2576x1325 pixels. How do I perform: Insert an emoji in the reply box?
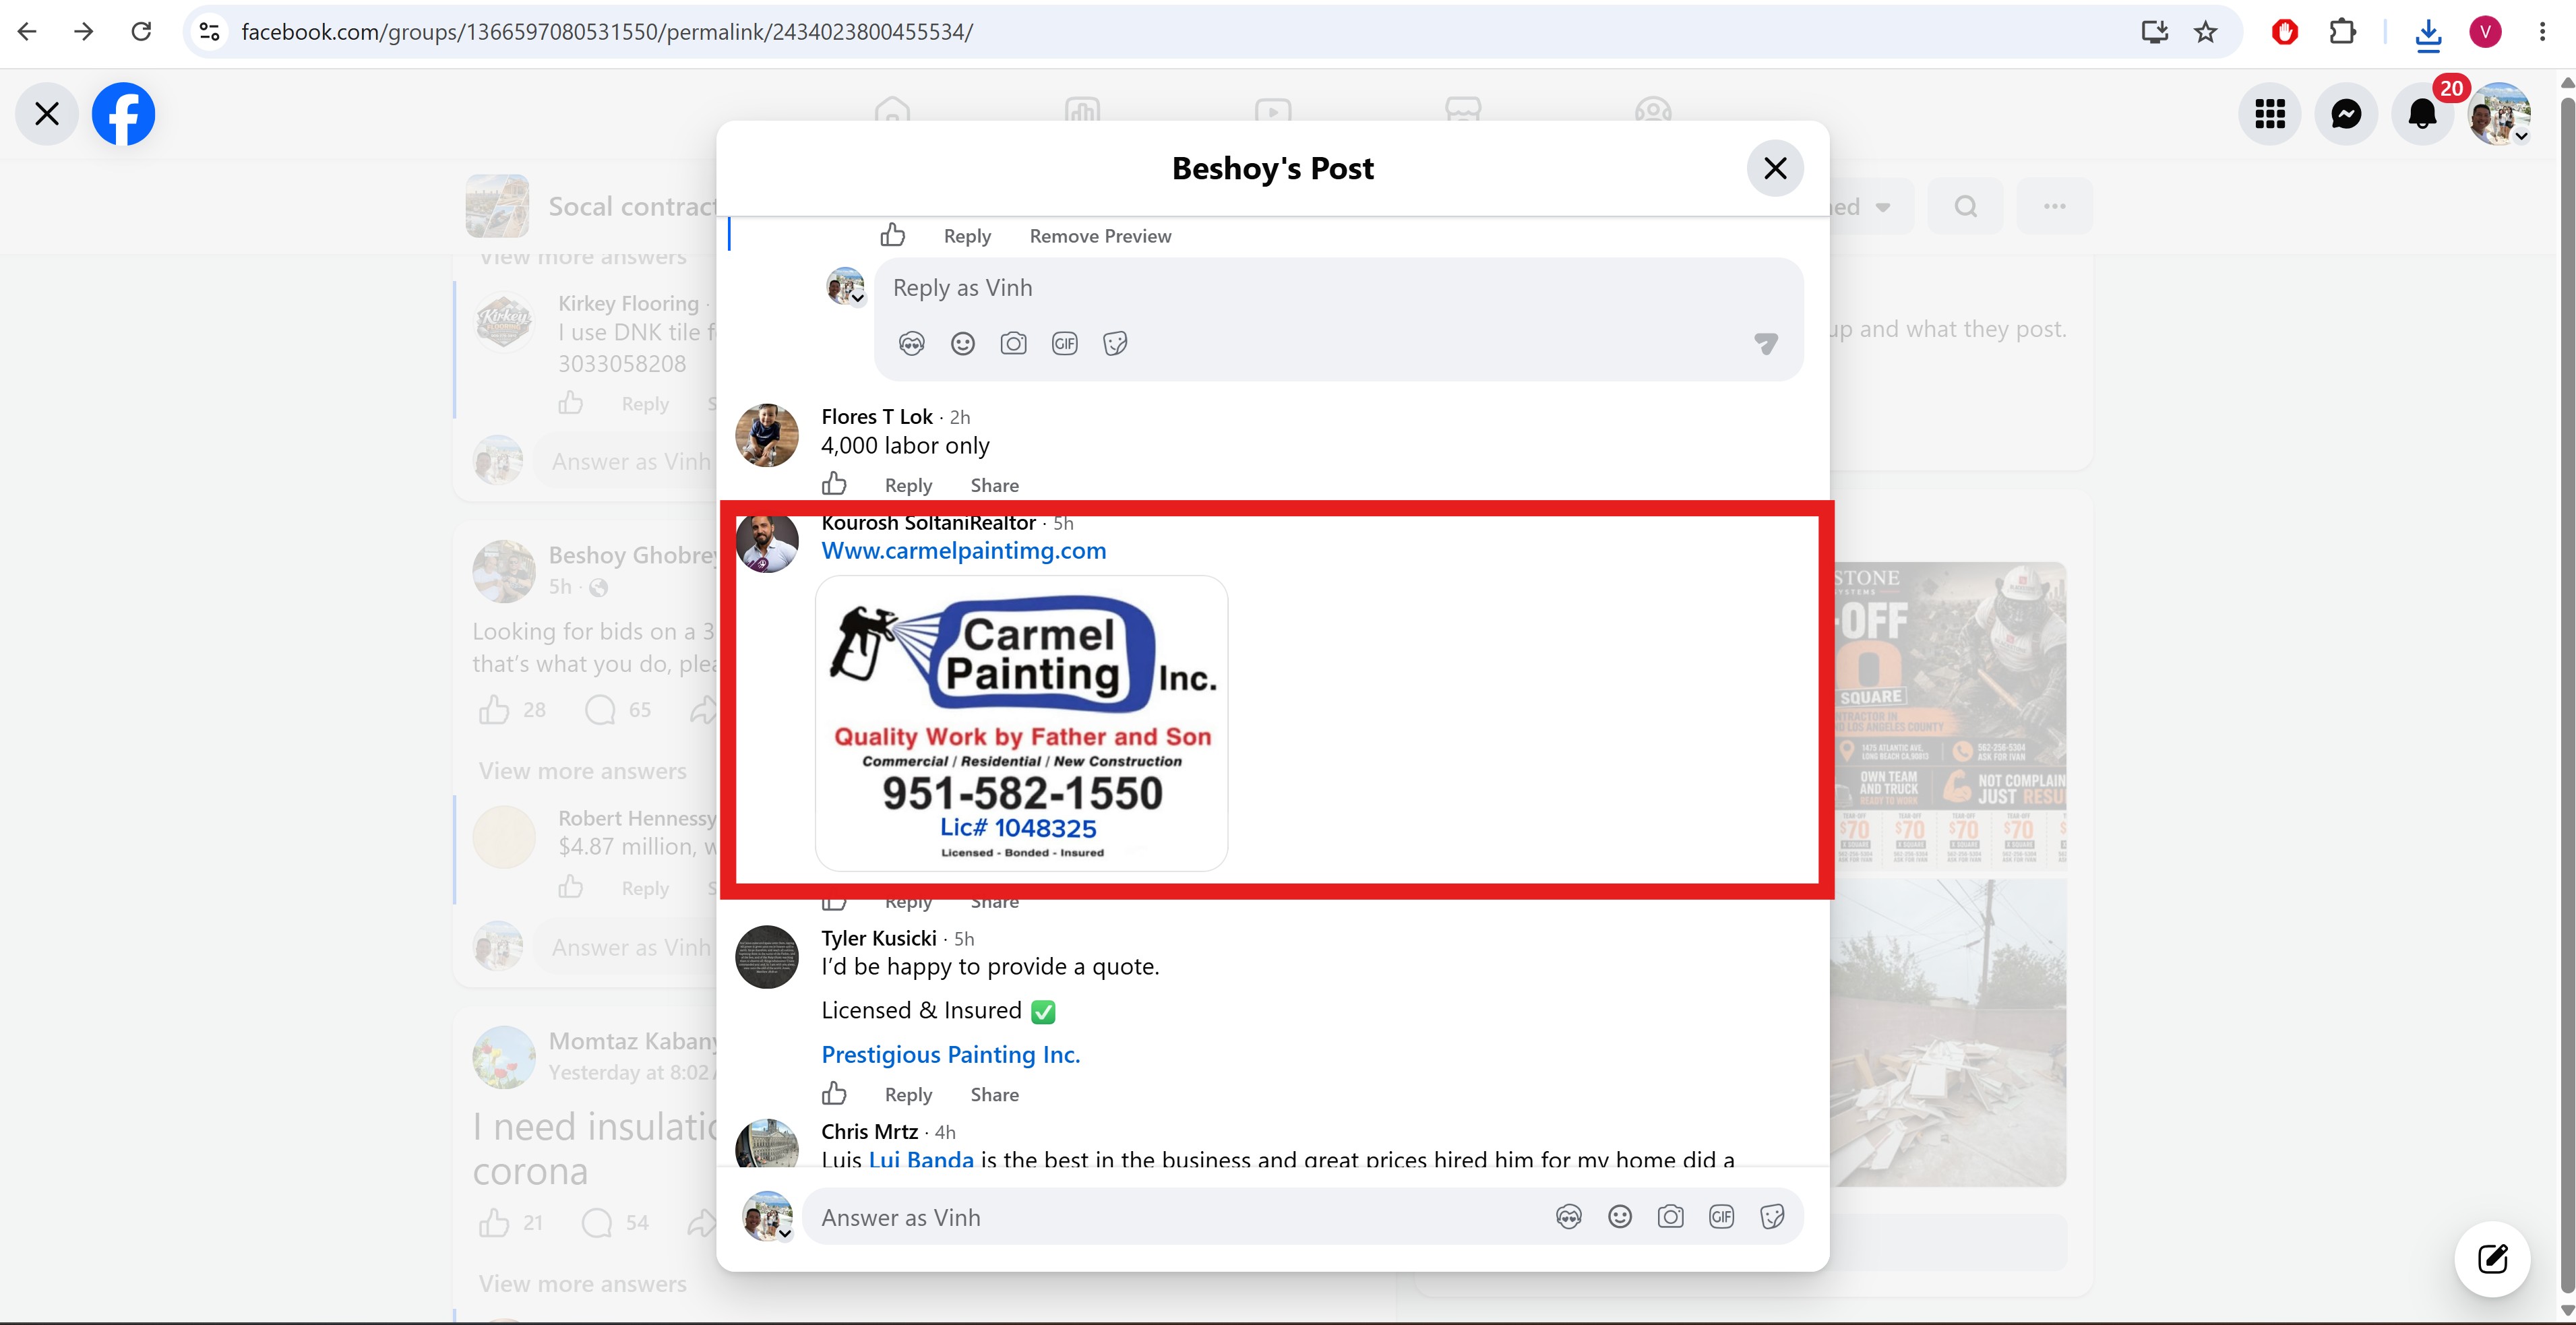tap(963, 344)
